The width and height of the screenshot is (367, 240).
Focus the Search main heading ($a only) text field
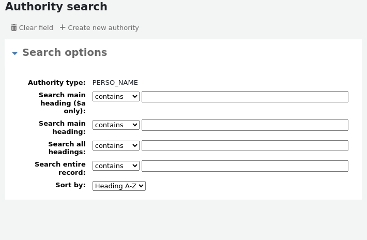(x=244, y=97)
